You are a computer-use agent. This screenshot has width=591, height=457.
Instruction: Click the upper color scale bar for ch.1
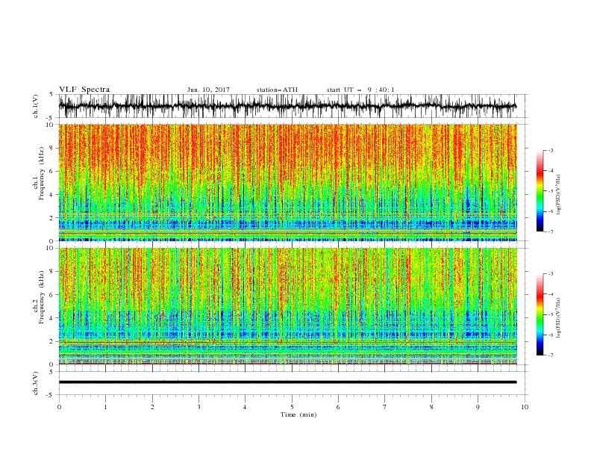(x=540, y=191)
